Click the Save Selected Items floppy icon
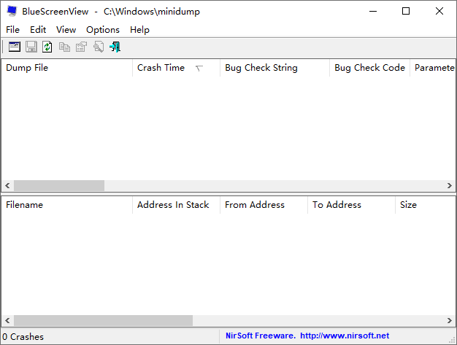This screenshot has width=457, height=345. coord(31,47)
